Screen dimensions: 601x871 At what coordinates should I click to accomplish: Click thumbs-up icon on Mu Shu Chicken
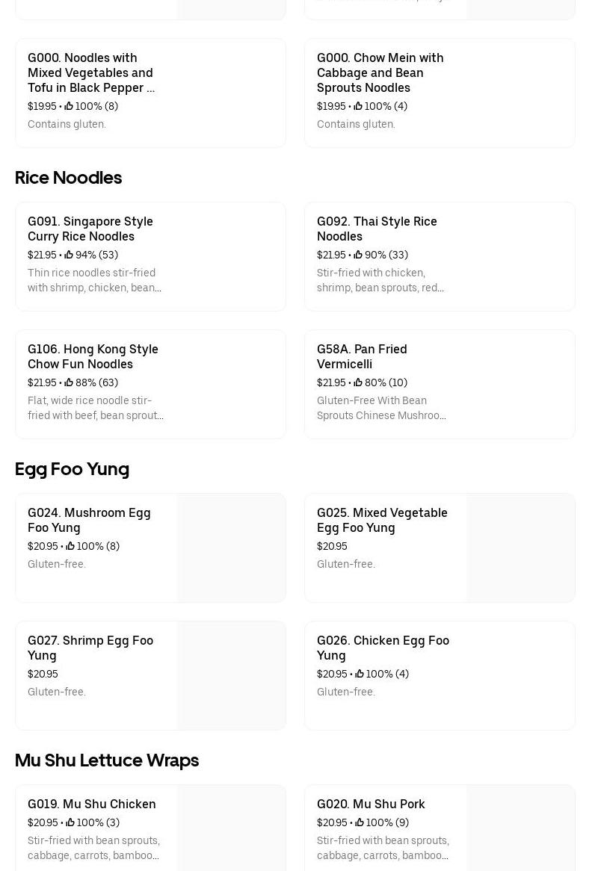point(70,823)
